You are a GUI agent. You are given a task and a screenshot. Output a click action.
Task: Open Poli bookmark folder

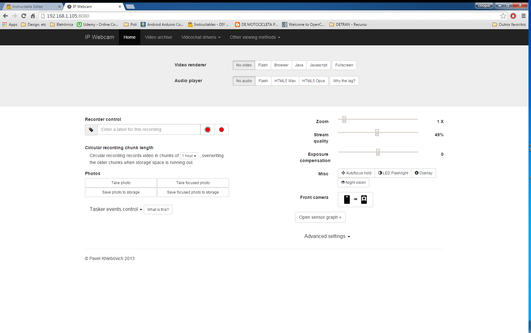click(131, 24)
